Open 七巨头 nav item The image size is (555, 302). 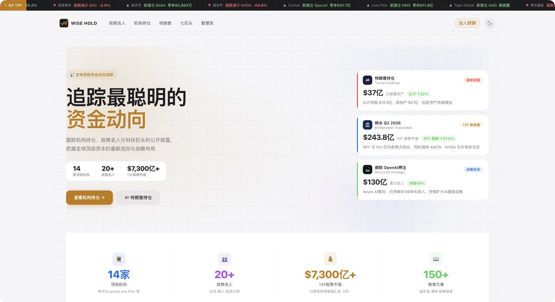[186, 23]
